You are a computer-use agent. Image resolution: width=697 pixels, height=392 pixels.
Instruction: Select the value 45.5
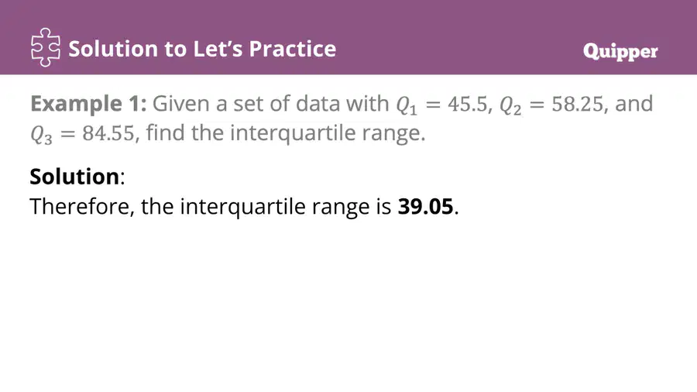(x=468, y=105)
